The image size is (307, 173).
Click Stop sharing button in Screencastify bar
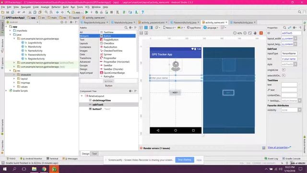185,160
